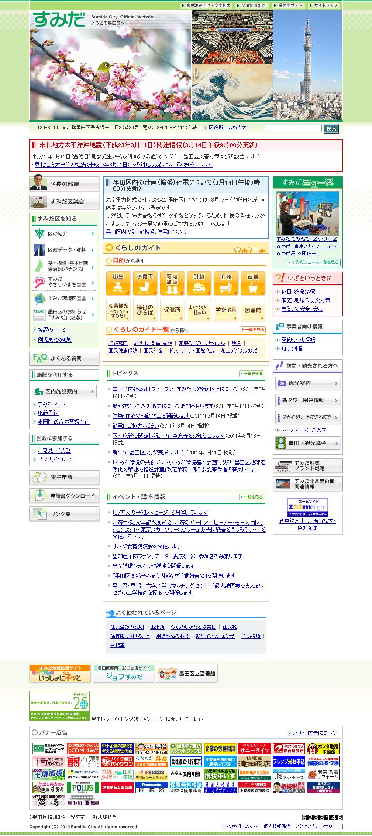Click the すみだ site logo
The width and height of the screenshot is (372, 836).
pyautogui.click(x=59, y=20)
